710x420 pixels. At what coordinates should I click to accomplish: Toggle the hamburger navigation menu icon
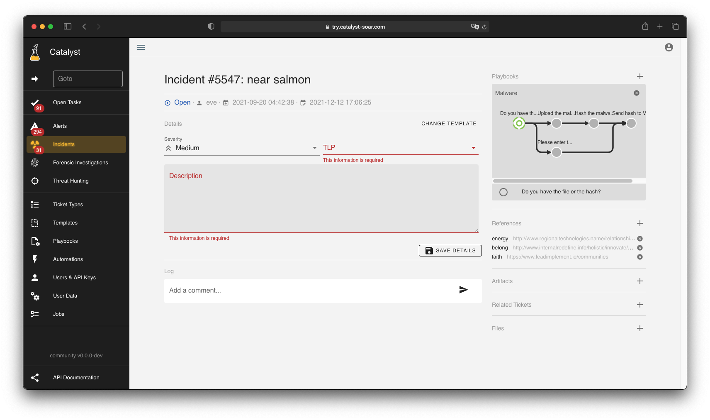[x=141, y=47]
